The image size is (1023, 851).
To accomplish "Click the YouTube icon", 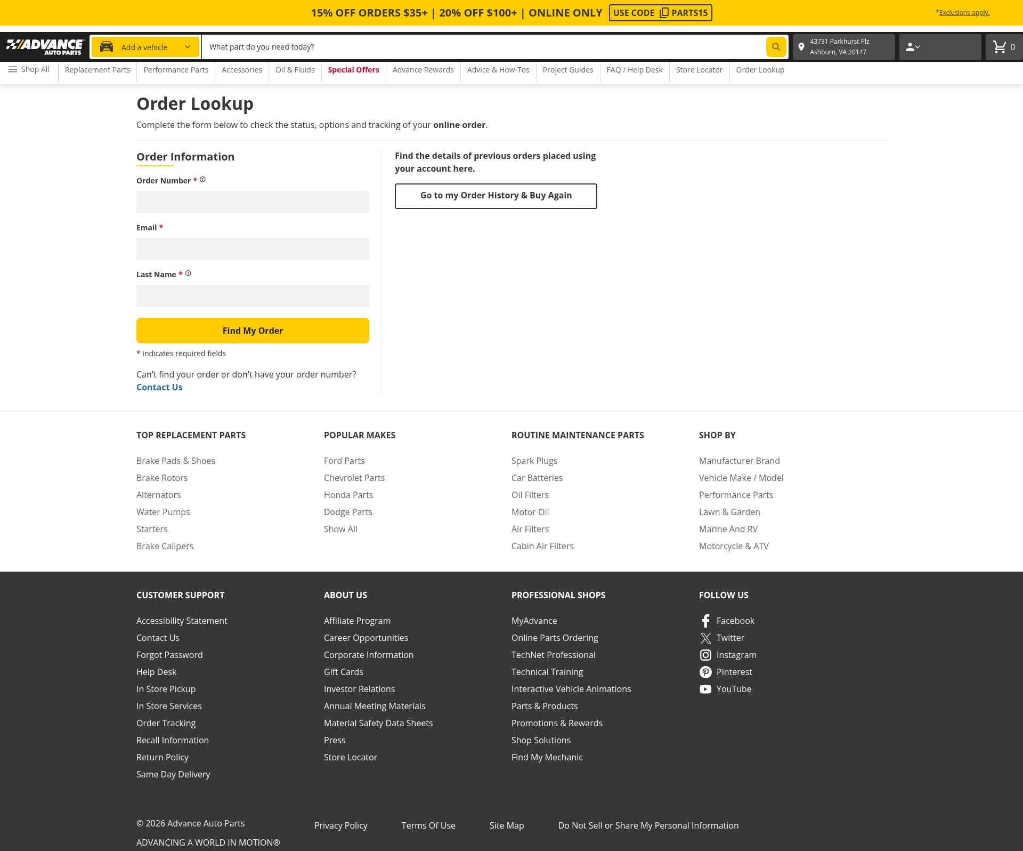I will pos(705,689).
